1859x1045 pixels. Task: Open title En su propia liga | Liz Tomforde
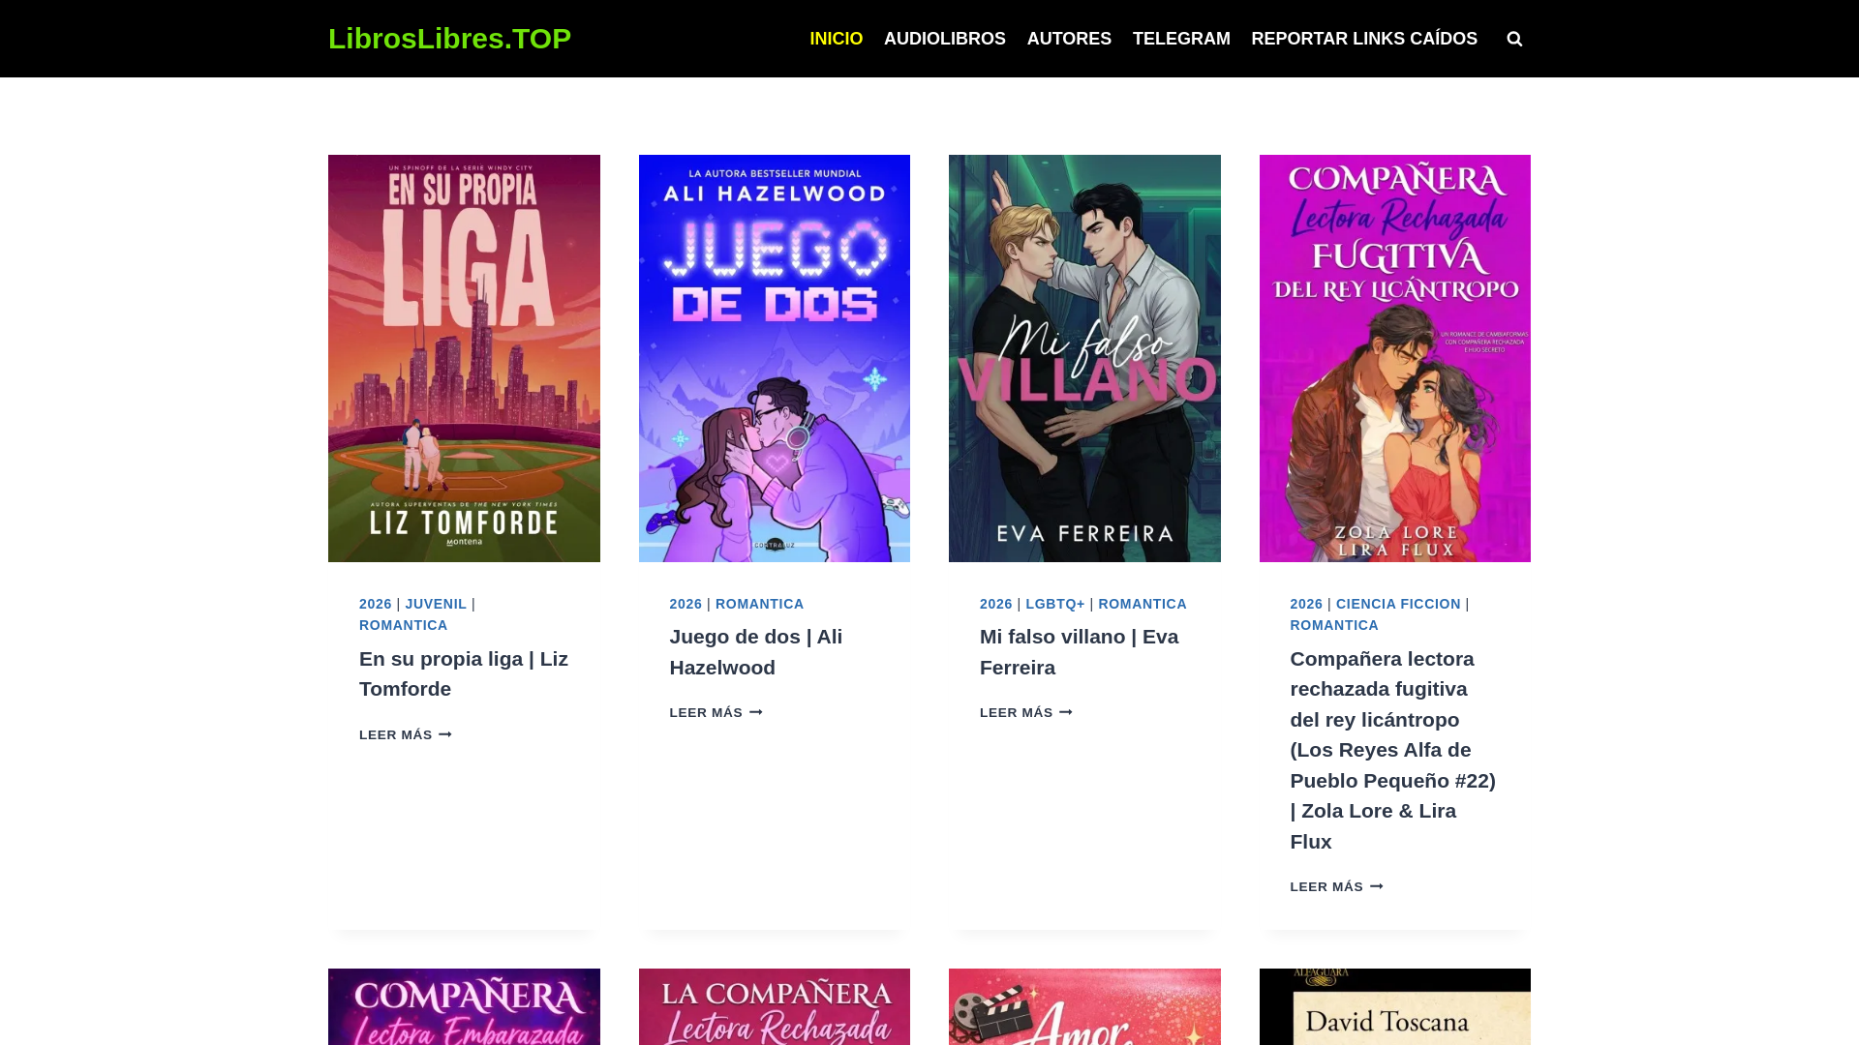pyautogui.click(x=464, y=673)
